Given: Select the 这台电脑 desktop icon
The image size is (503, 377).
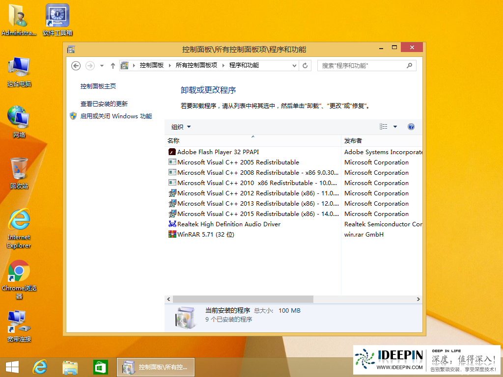Looking at the screenshot, I should (19, 72).
